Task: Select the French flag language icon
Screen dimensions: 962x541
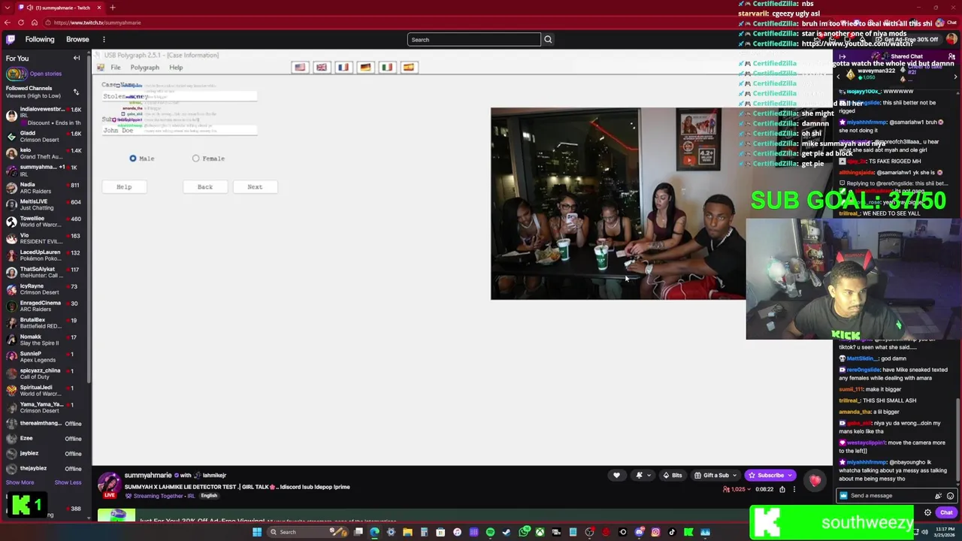Action: [x=343, y=67]
